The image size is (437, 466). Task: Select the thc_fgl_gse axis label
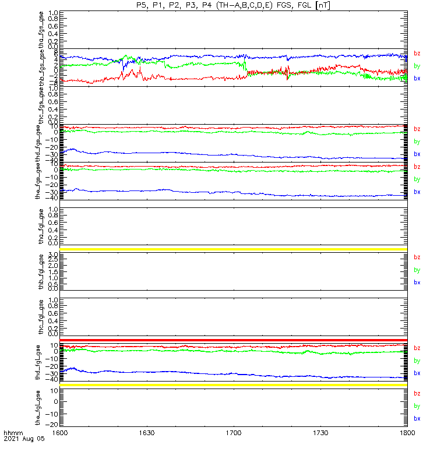coord(41,317)
